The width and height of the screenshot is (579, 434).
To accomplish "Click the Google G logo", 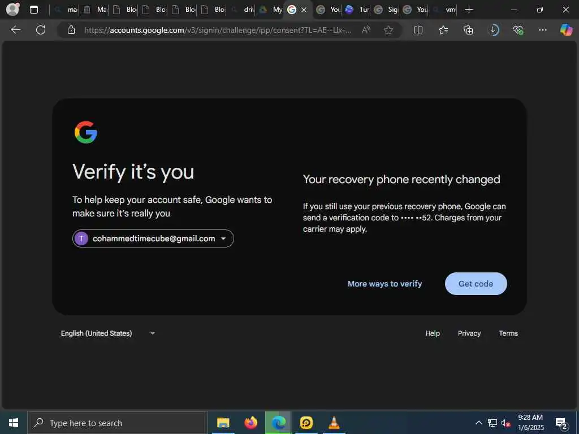I will coord(86,132).
